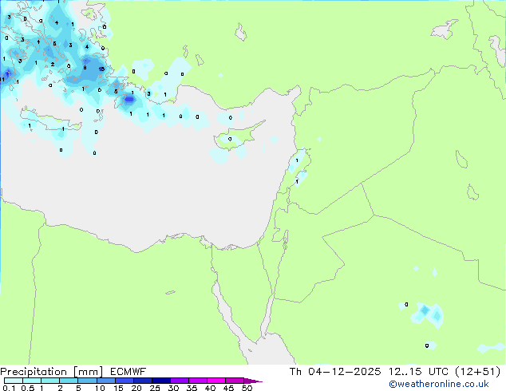Click the legend scale label "40"
Viewport: 506px width, 391px height.
point(210,388)
